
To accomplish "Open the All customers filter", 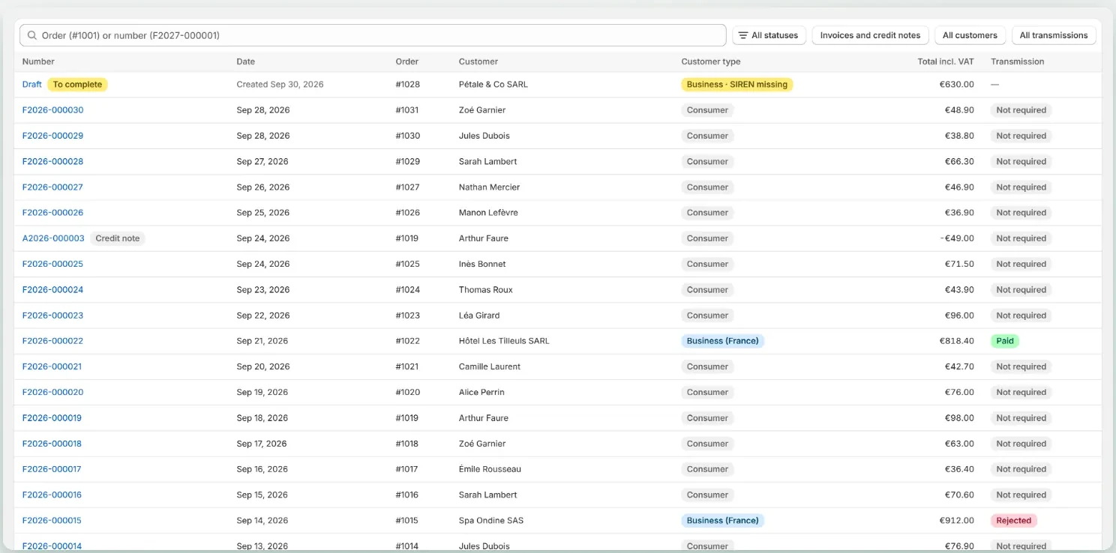I will [x=970, y=35].
